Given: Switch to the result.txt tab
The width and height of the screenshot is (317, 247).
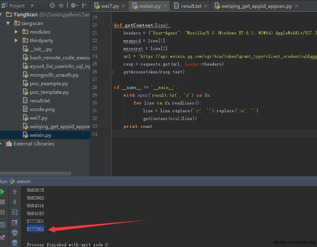Looking at the screenshot, I should pos(191,6).
